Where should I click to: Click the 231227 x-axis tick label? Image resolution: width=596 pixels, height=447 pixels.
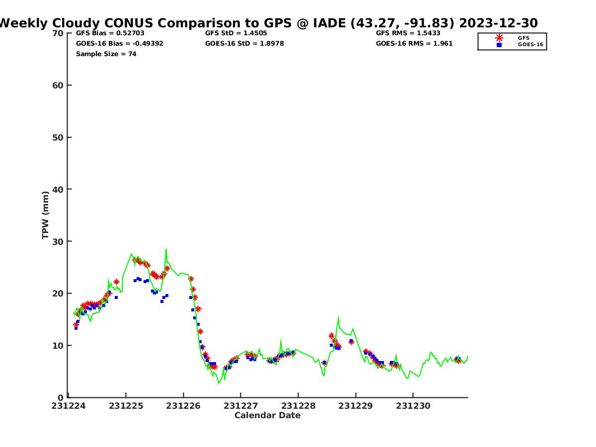(241, 406)
